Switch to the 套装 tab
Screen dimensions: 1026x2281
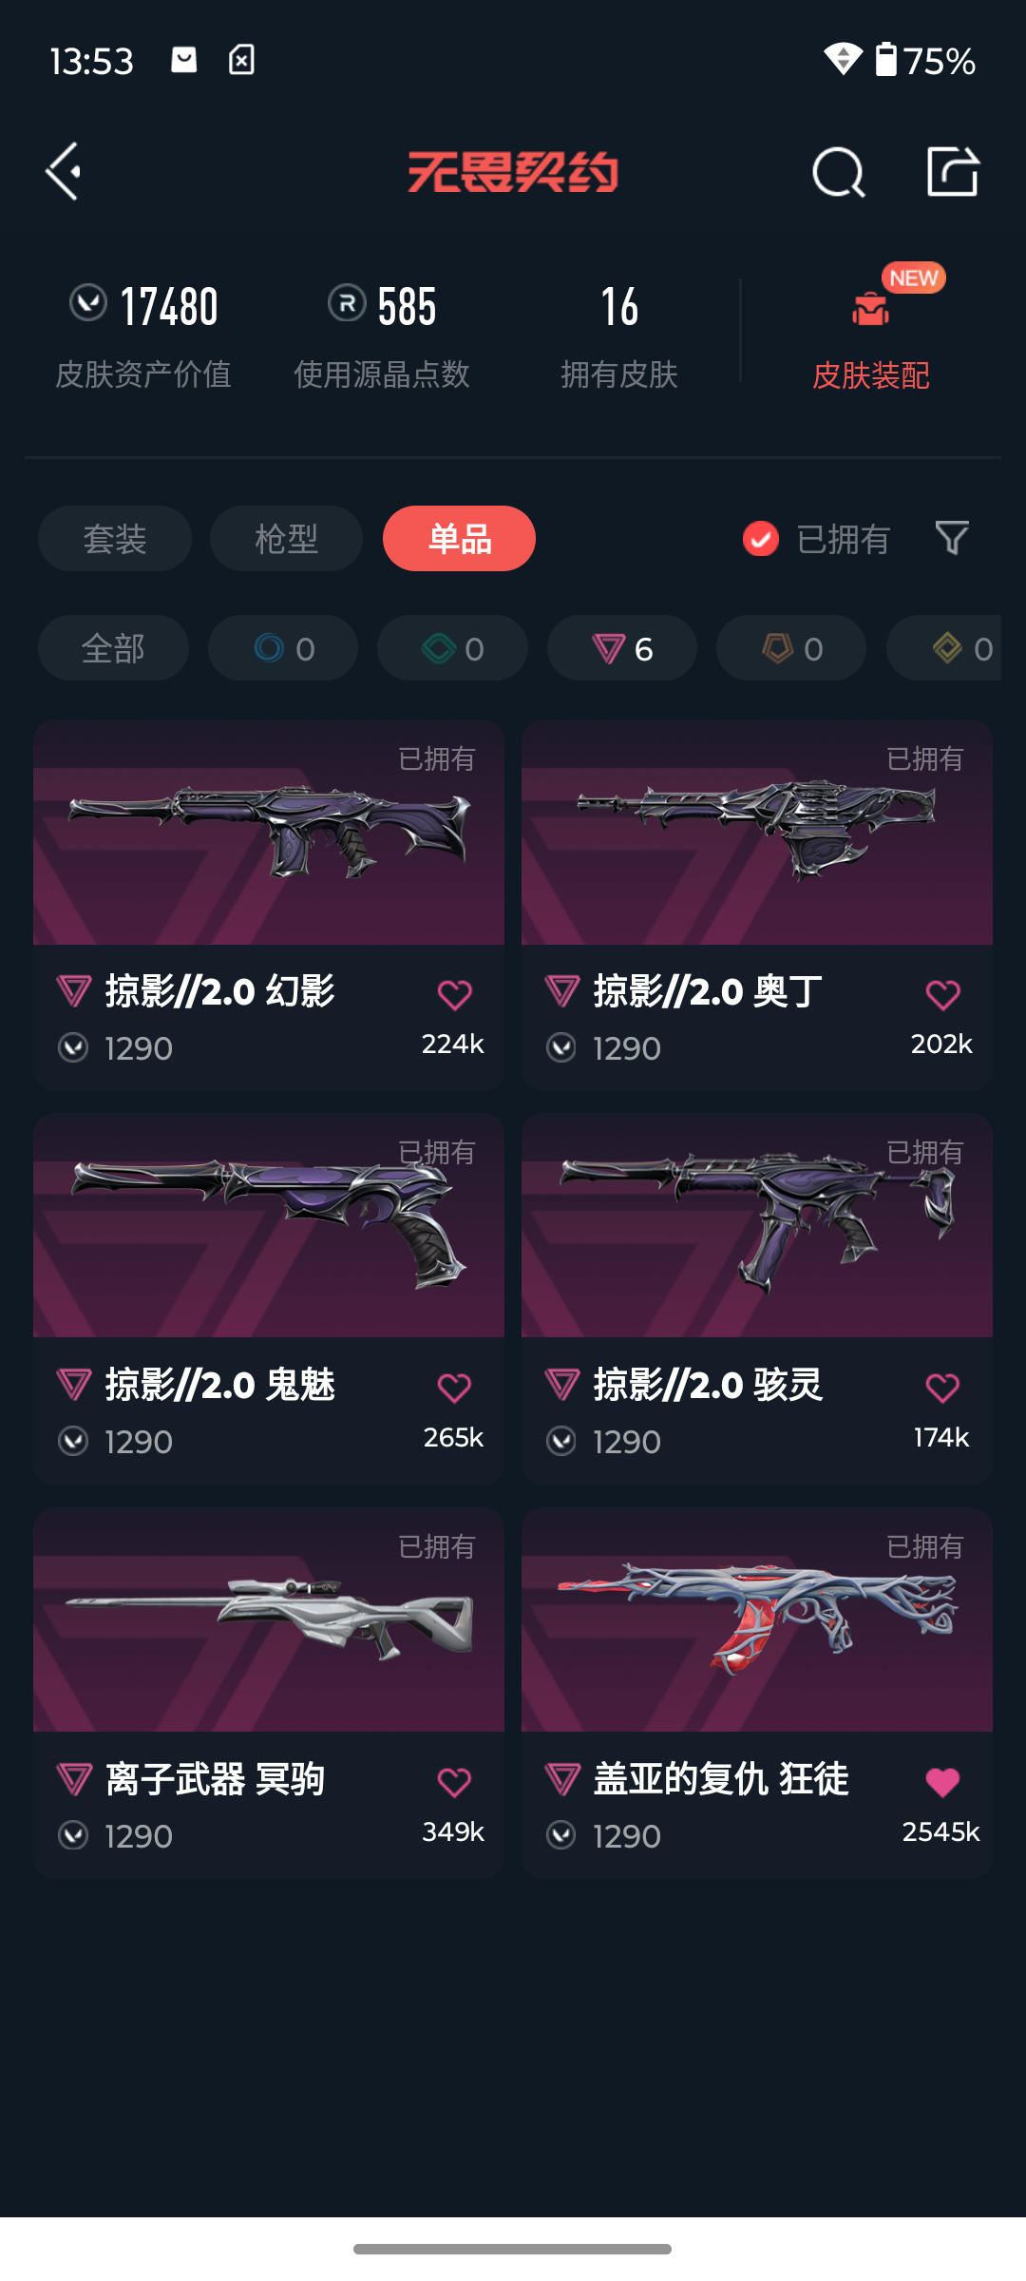[x=115, y=539]
